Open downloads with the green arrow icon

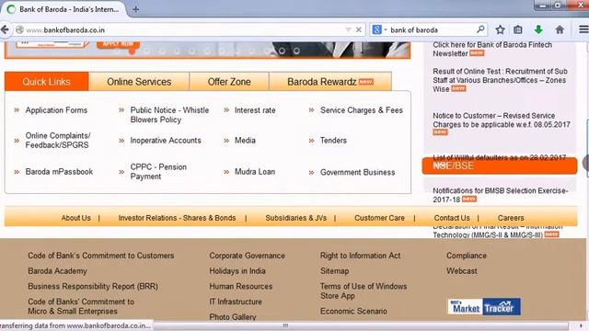click(538, 29)
